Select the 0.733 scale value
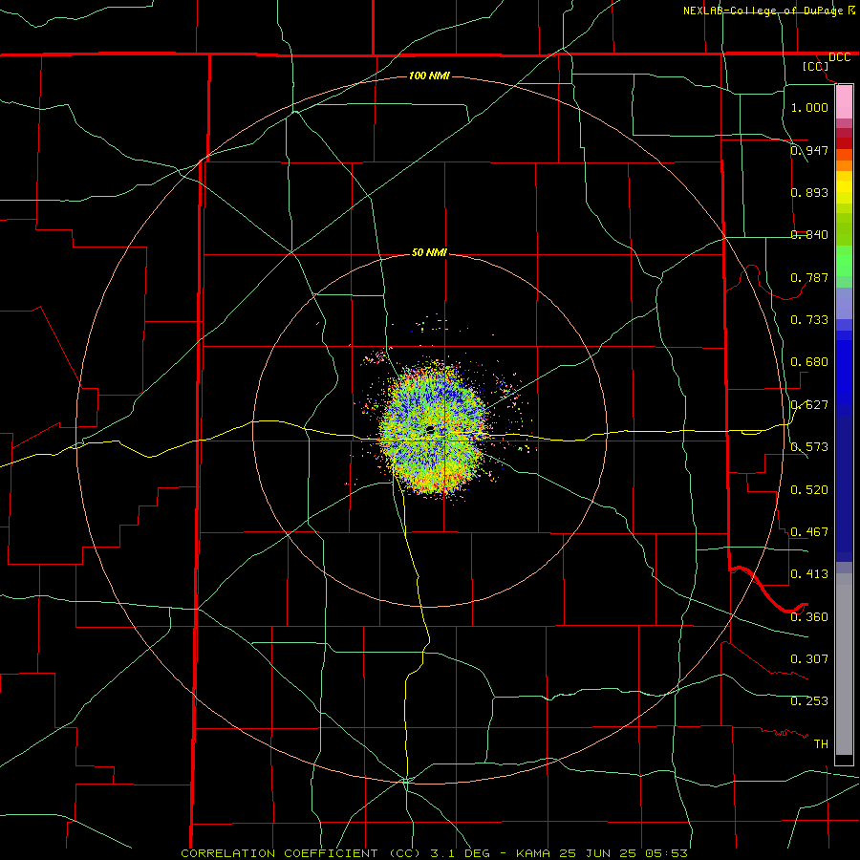 (x=809, y=319)
